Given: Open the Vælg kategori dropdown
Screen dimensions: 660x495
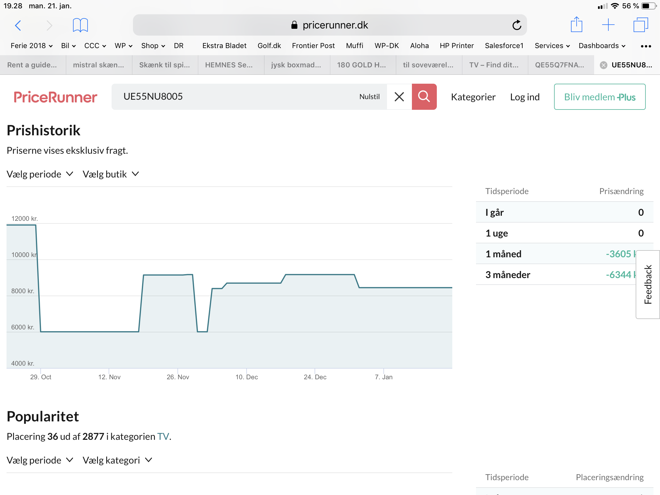Looking at the screenshot, I should coord(117,460).
